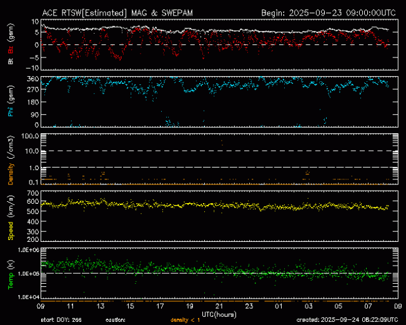Select the cyan 'Phi' axis label
This screenshot has width=406, height=325.
click(11, 111)
